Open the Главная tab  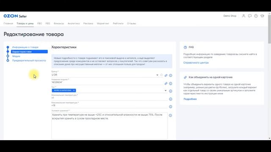click(8, 24)
